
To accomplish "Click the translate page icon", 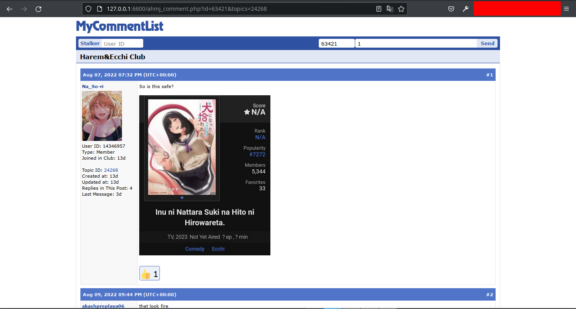I will (390, 9).
